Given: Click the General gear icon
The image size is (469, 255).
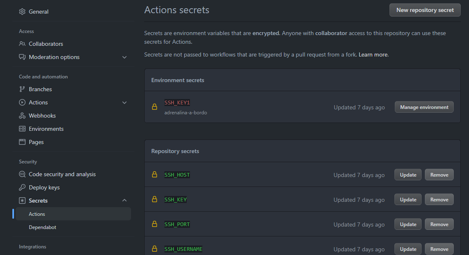Looking at the screenshot, I should [22, 12].
